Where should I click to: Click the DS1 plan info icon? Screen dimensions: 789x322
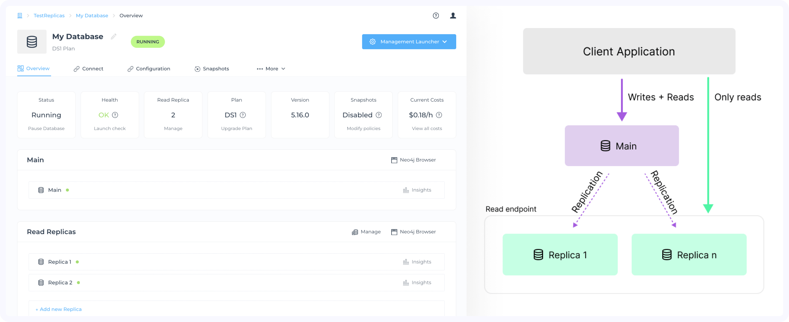(243, 115)
